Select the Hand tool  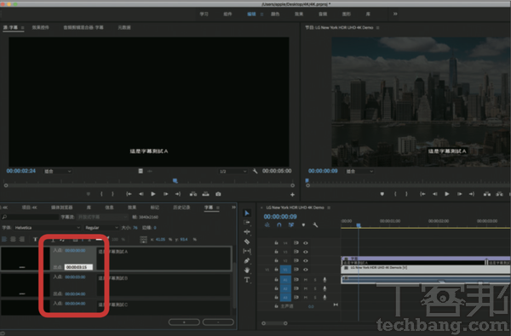pos(247,270)
